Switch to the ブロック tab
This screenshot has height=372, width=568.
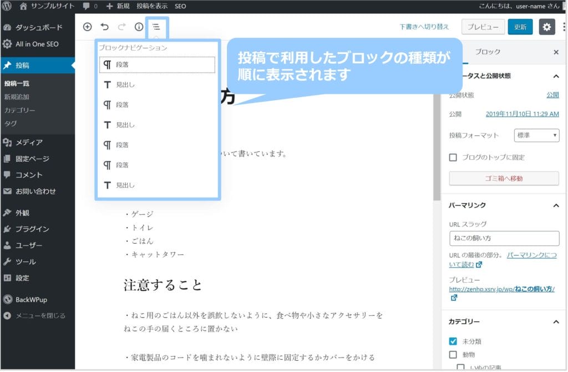coord(488,52)
